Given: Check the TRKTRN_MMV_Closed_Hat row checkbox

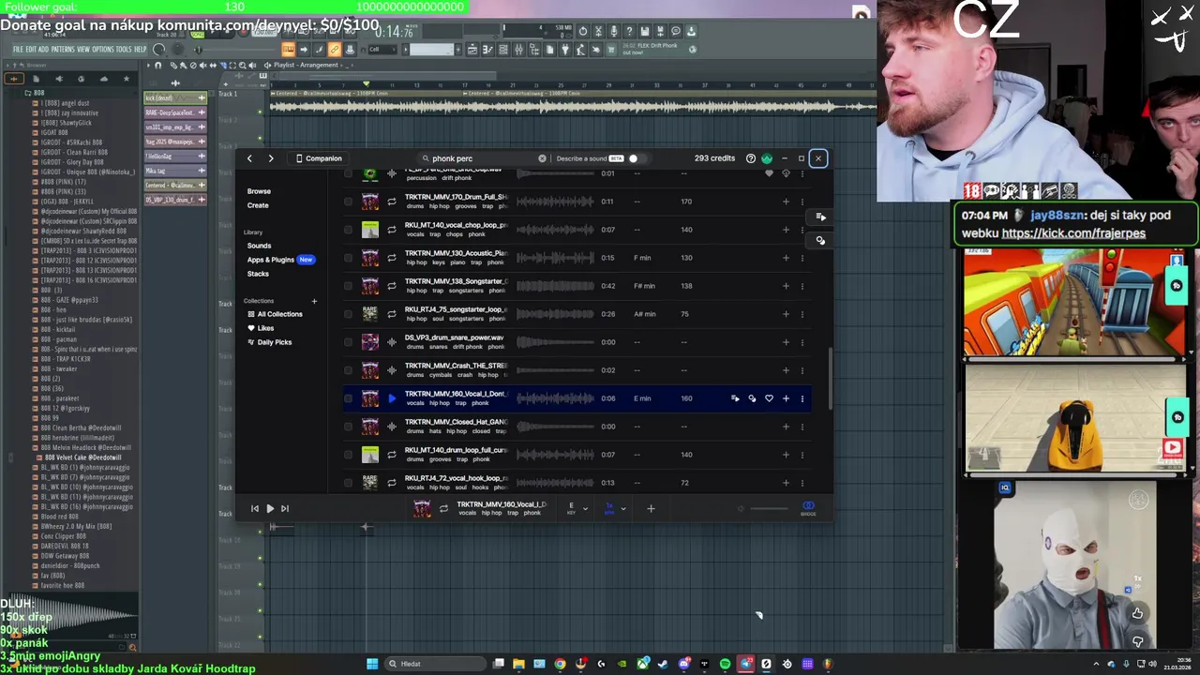Looking at the screenshot, I should click(349, 427).
